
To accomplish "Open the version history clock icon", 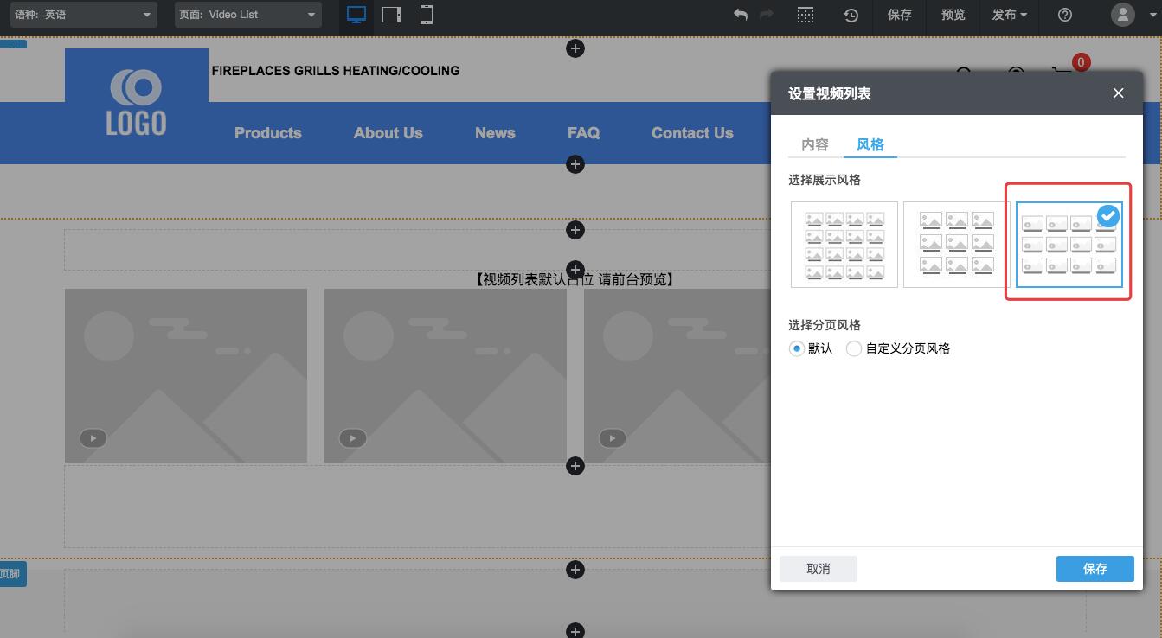I will point(851,15).
